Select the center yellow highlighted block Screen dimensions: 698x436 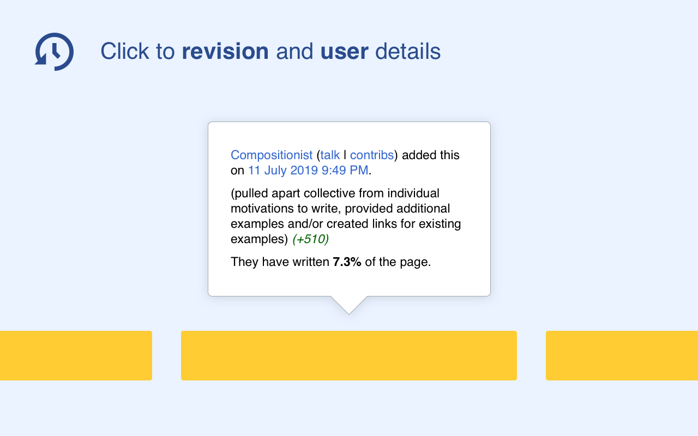click(349, 355)
